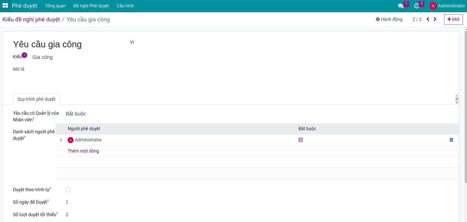Click the page vertical scrollbar
467x222 pixels.
465,107
